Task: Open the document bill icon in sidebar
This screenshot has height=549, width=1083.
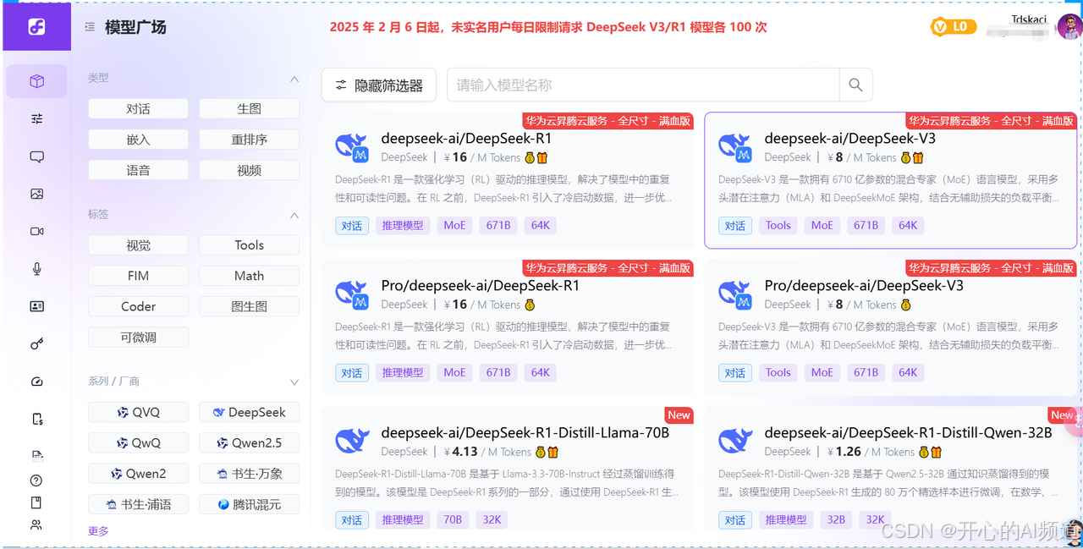Action: (x=36, y=455)
